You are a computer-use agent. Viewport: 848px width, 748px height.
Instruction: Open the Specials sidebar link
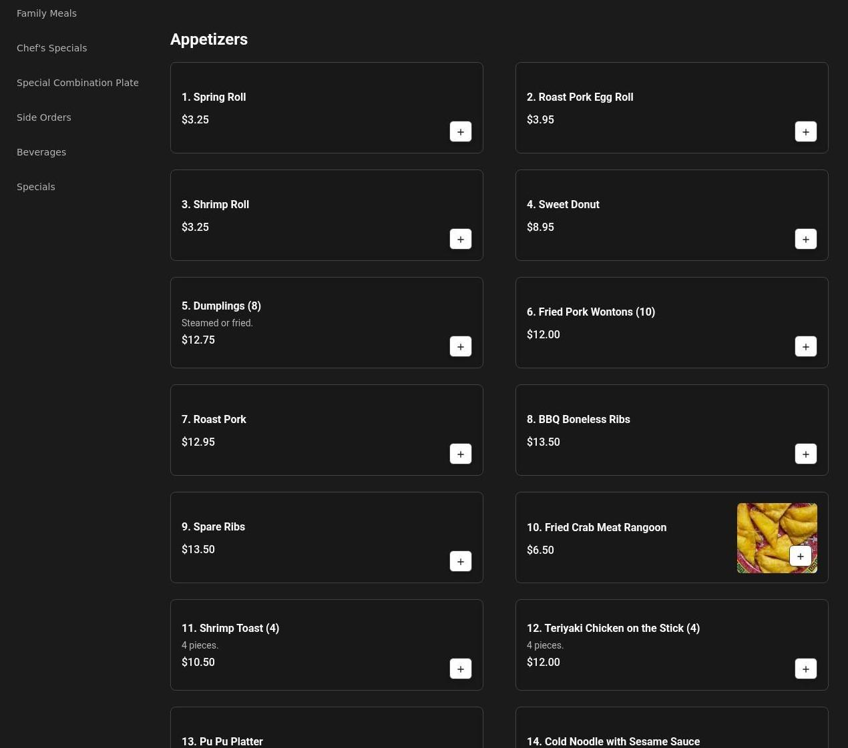36,187
